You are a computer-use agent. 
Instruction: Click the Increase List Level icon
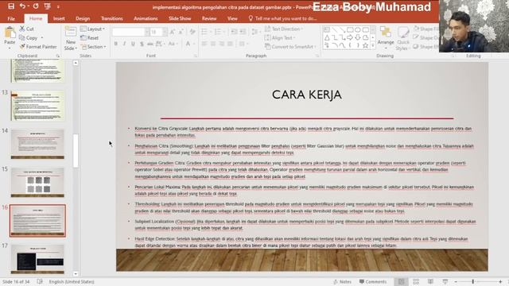tap(243, 32)
